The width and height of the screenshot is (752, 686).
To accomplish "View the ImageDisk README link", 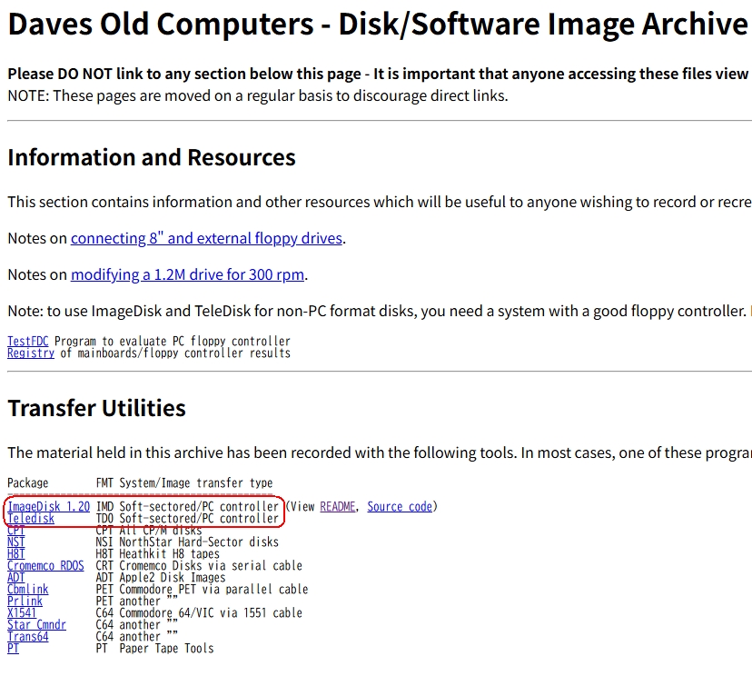I will (x=338, y=507).
